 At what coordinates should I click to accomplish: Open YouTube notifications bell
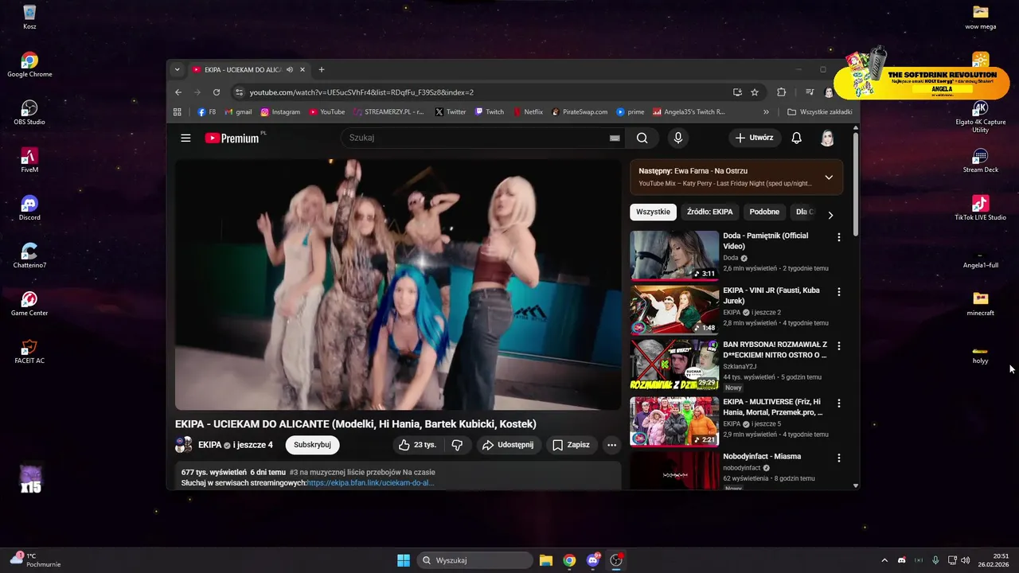point(796,138)
